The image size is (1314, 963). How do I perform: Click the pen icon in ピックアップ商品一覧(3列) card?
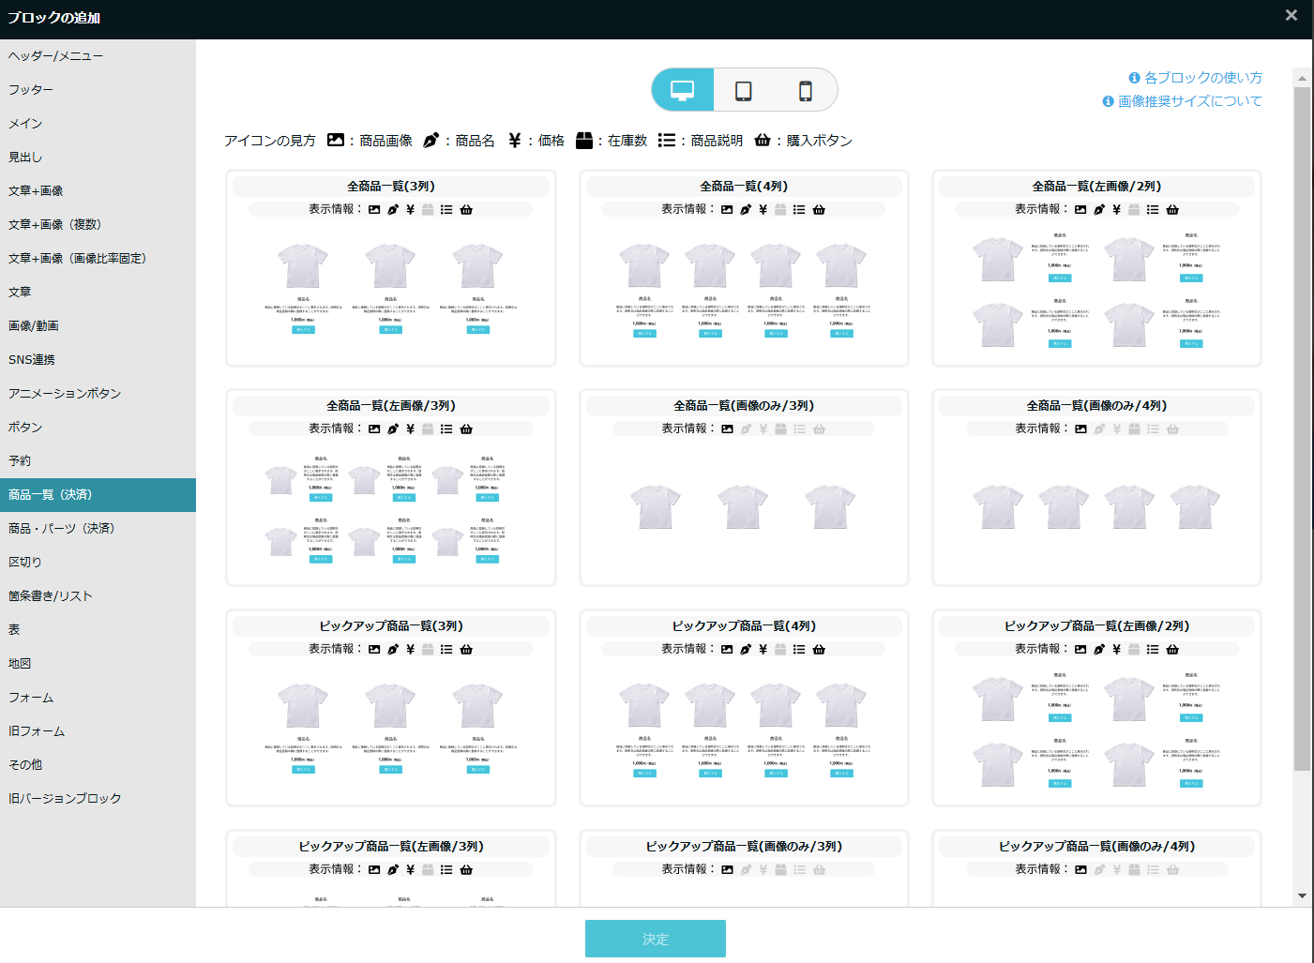[x=393, y=650]
